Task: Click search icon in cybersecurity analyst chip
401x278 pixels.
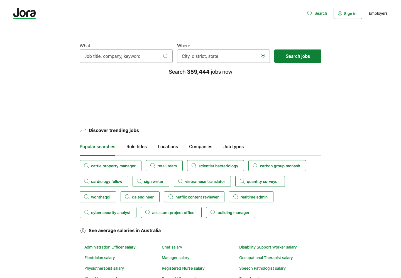Action: click(87, 212)
